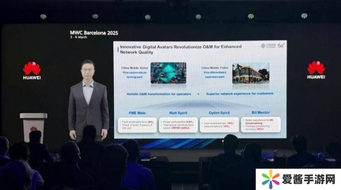Click the 5G icon in the slide corner
This screenshot has height=190, width=341.
point(281,45)
